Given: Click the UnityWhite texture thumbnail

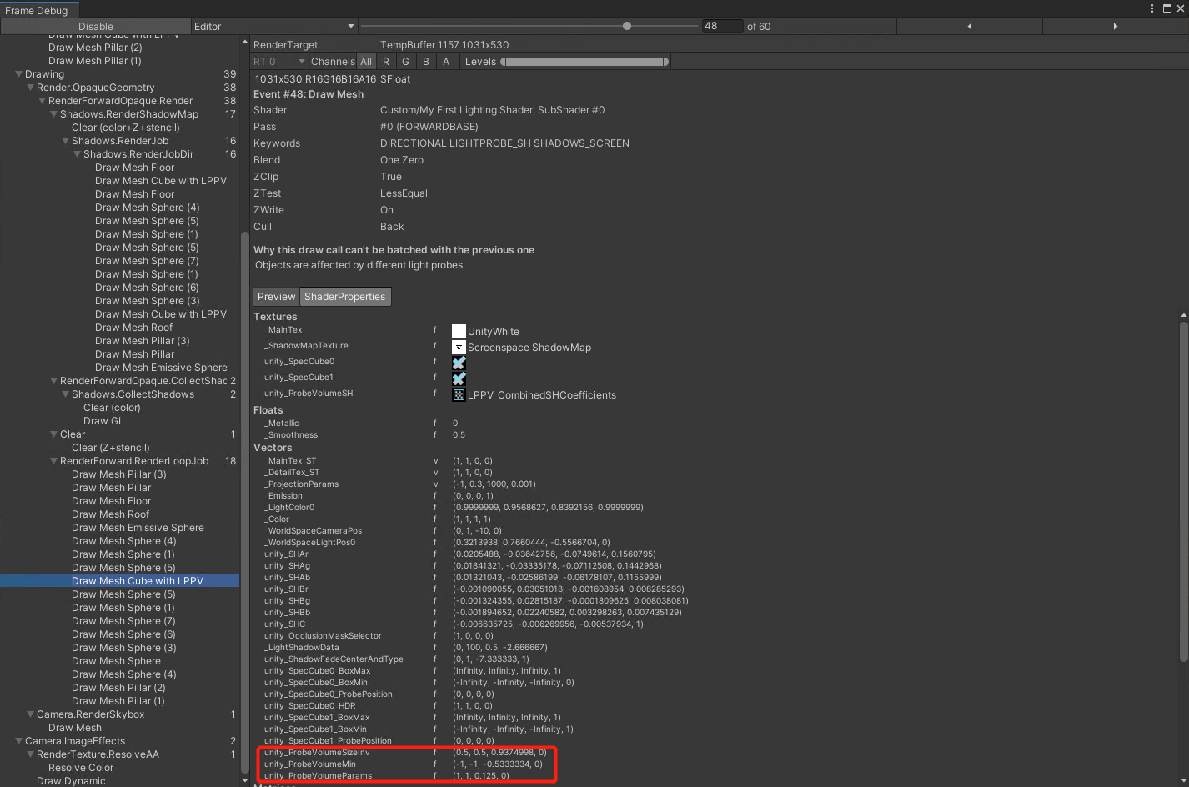Looking at the screenshot, I should (459, 332).
